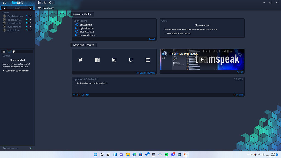Viewport: 281px width, 158px height.
Task: Remove unitedsb.net from the server list
Action: pos(30,30)
